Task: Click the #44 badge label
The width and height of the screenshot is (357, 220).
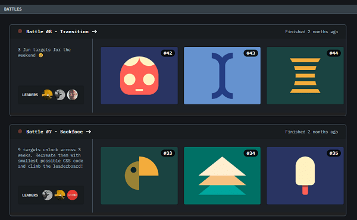Action: coord(334,53)
